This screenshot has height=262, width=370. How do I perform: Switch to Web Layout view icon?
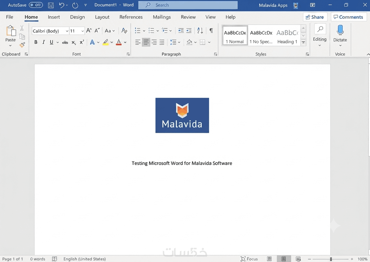(x=298, y=259)
